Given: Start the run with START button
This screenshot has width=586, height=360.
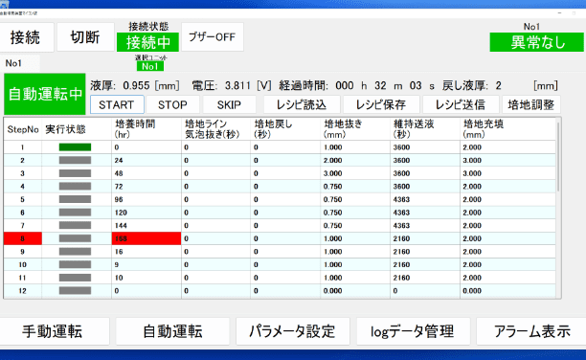Looking at the screenshot, I should click(117, 104).
